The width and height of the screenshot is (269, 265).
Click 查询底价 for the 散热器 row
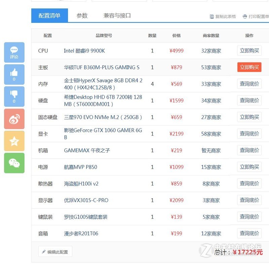pos(249,184)
